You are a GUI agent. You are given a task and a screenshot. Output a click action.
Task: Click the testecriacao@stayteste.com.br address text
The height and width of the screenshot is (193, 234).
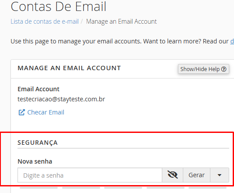tap(61, 99)
